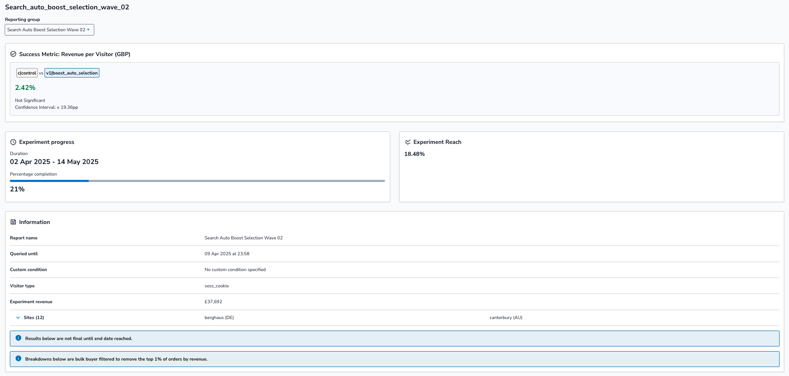
Task: Click the 18.48% experiment reach value
Action: (415, 154)
